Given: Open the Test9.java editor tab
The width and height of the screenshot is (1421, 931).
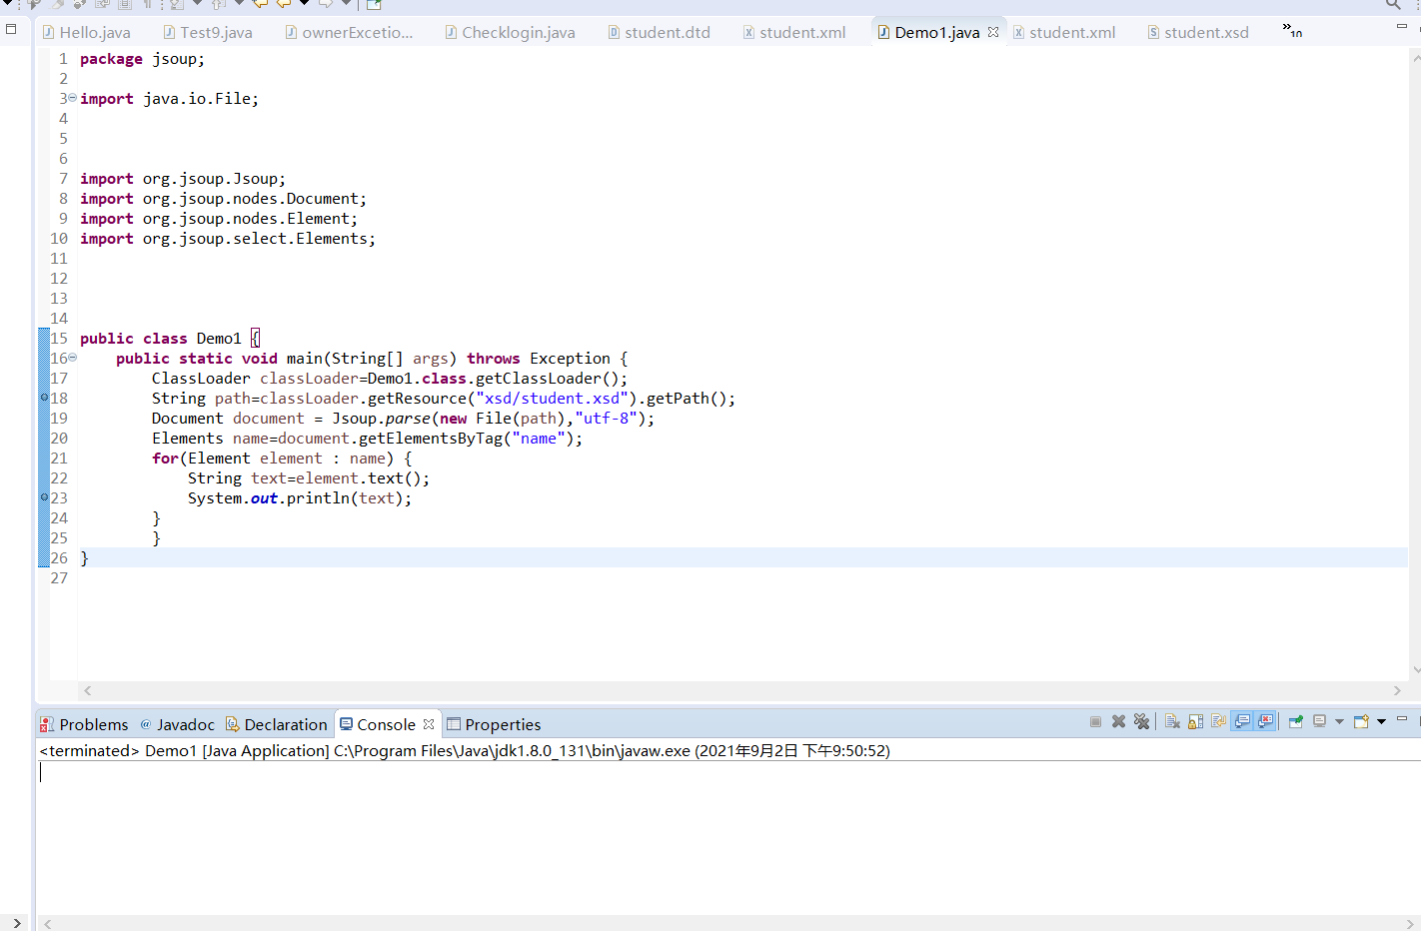Looking at the screenshot, I should [208, 32].
